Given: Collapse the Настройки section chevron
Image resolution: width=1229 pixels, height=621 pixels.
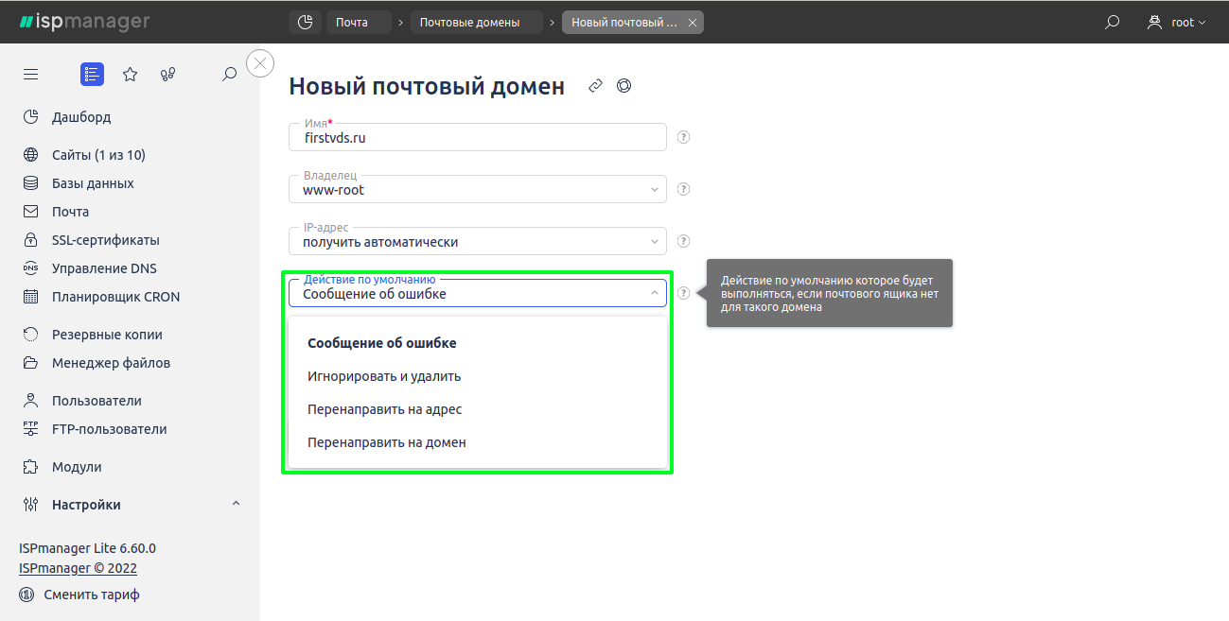Looking at the screenshot, I should (x=236, y=504).
